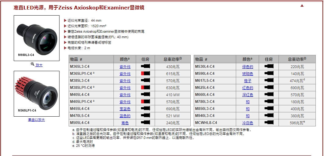Open 紫外线 color link for M365L3-C4
This screenshot has width=324, height=156.
(125, 67)
